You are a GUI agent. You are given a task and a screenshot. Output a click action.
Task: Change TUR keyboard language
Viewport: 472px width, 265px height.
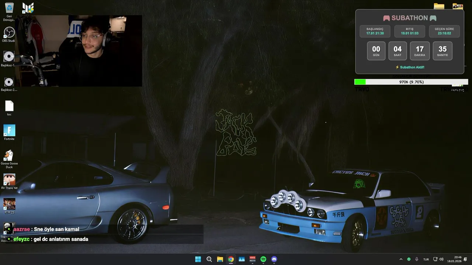426,259
